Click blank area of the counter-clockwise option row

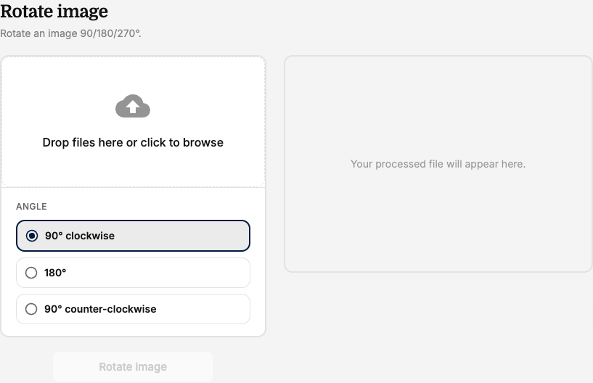click(x=204, y=309)
